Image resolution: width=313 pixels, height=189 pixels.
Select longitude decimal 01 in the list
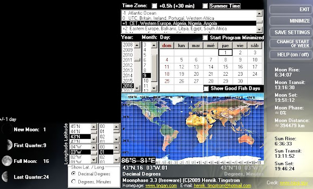pyautogui.click(x=106, y=152)
